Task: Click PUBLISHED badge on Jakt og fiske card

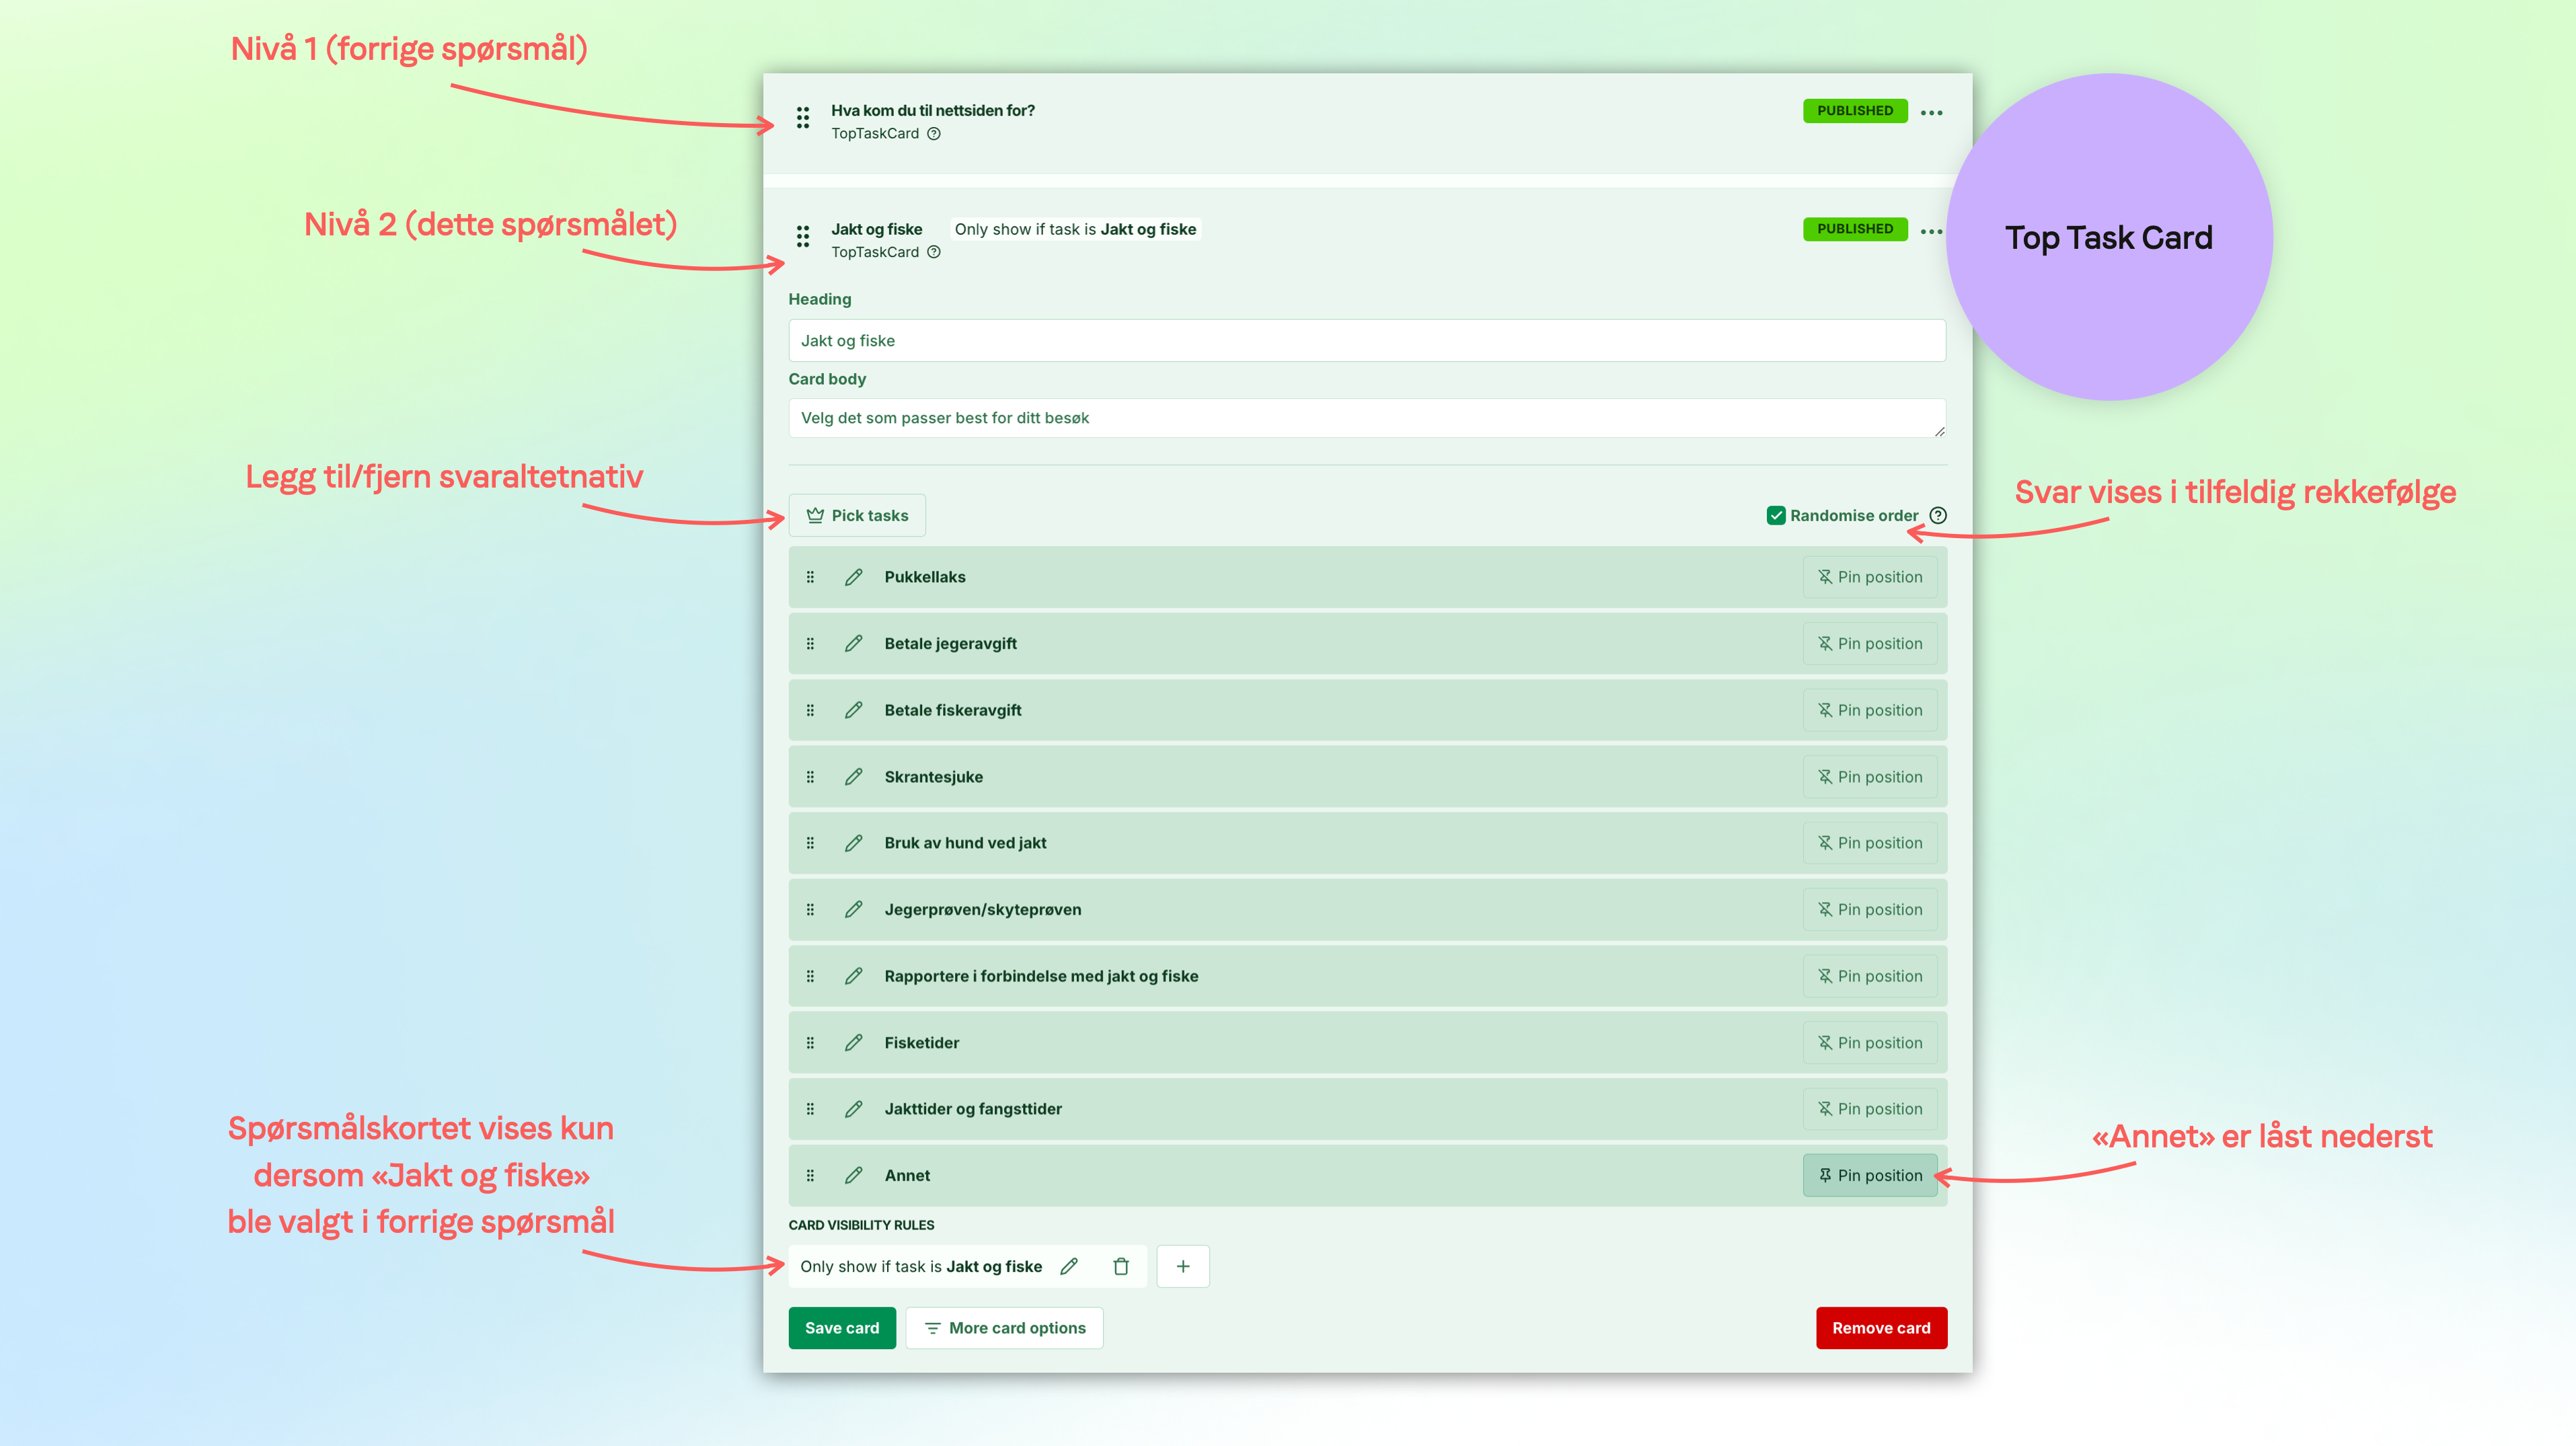Action: (x=1855, y=229)
